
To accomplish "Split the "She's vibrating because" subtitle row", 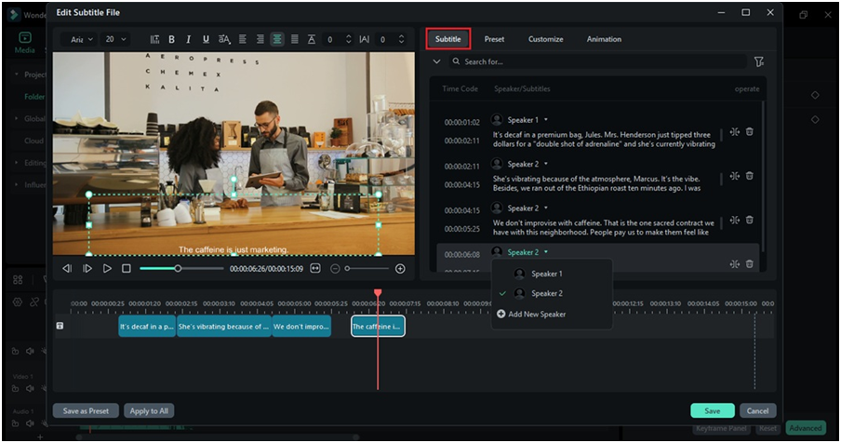I will pos(735,176).
